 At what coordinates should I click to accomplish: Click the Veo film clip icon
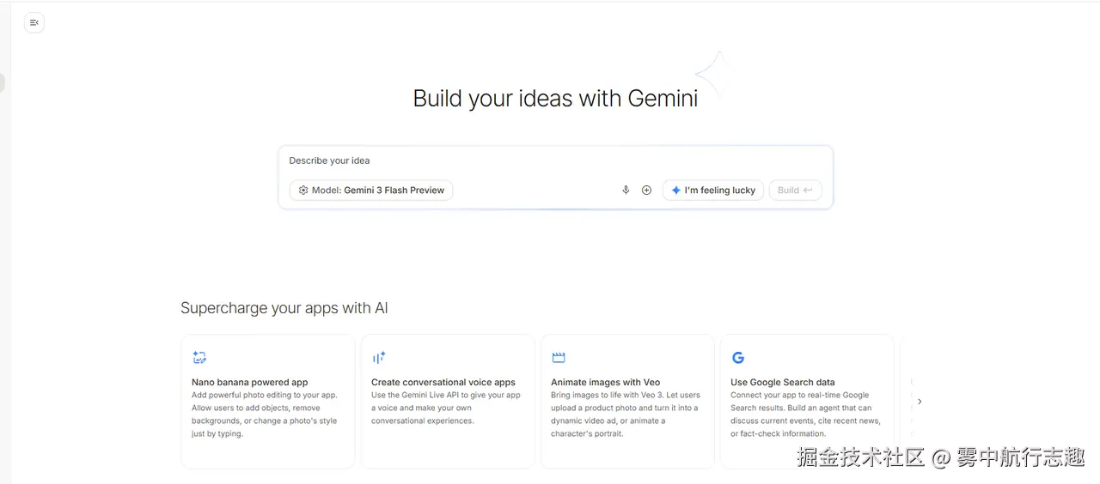[559, 358]
